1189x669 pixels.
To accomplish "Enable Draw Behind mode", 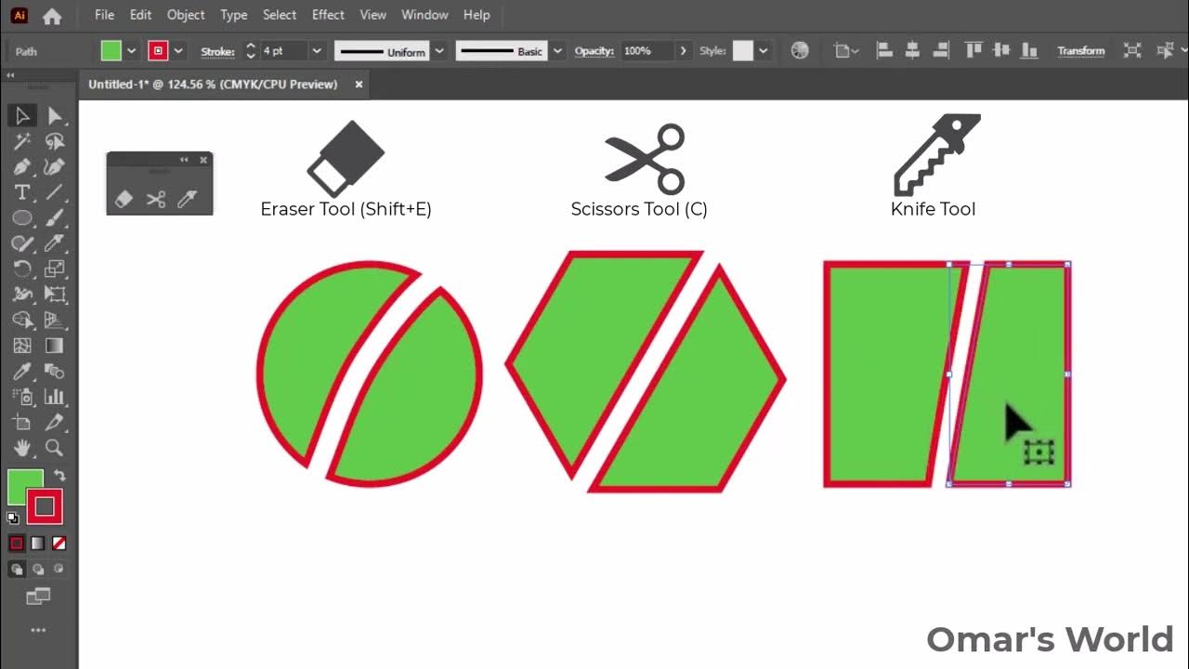I will [38, 570].
